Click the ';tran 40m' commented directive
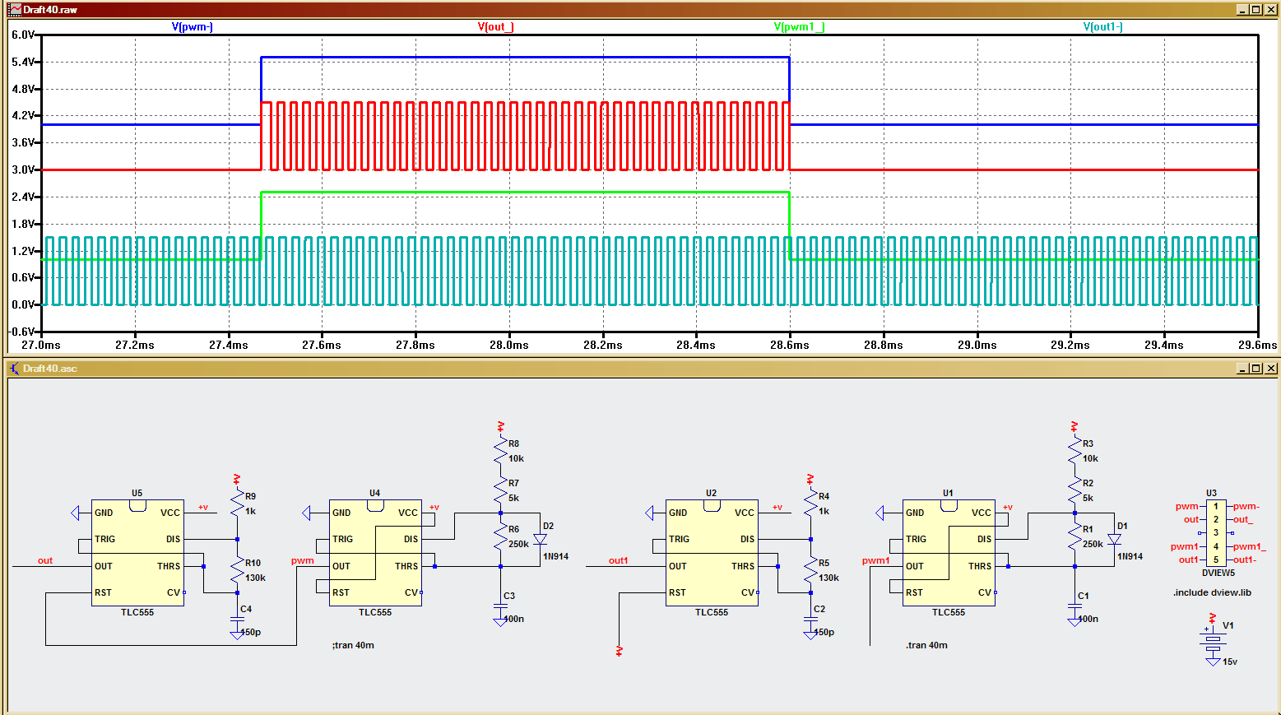Screen dimensions: 1281x715 tap(353, 645)
